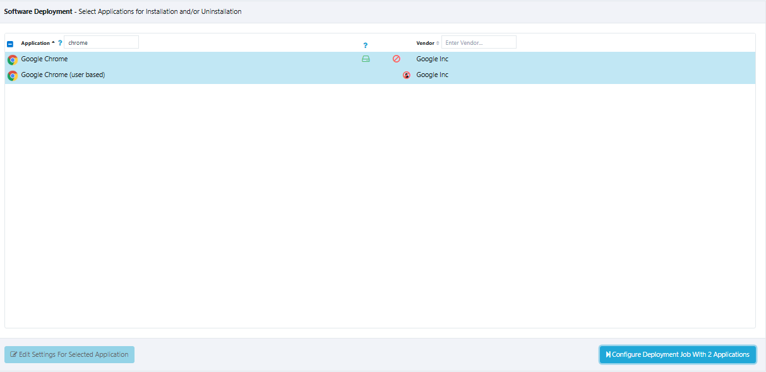Image resolution: width=766 pixels, height=372 pixels.
Task: Click the red user icon in user based row
Action: (407, 75)
